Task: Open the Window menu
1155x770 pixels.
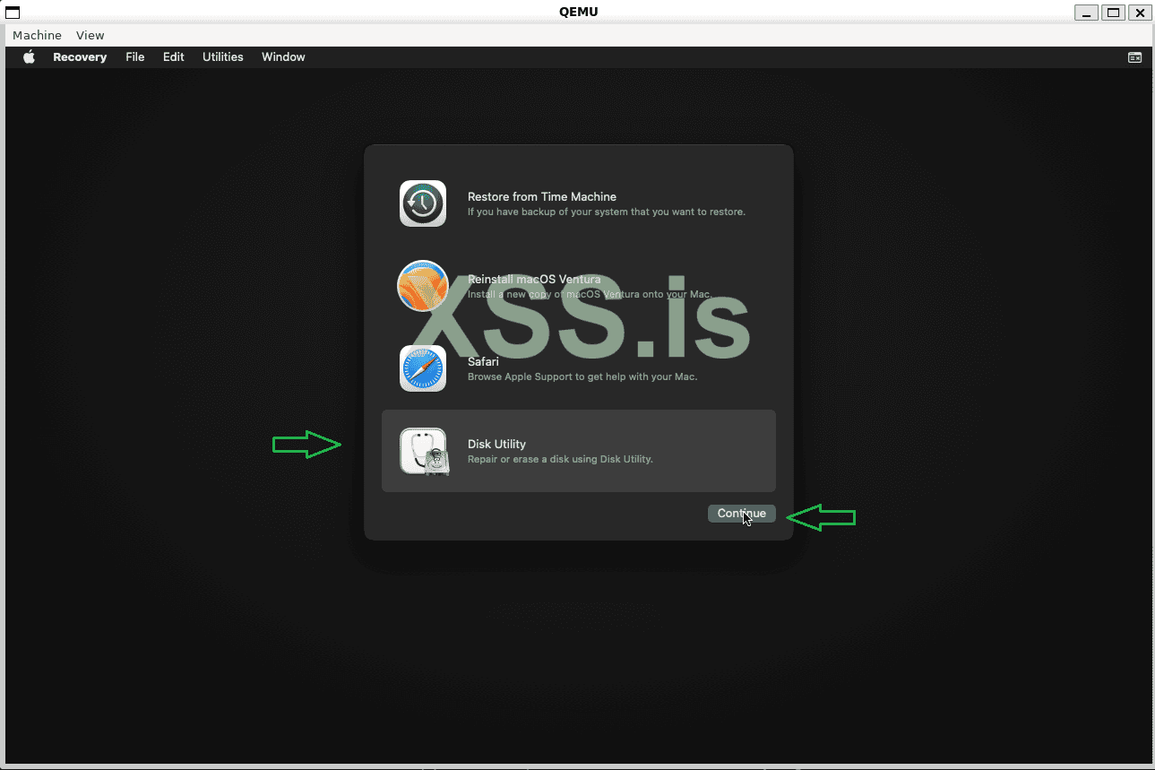Action: (283, 57)
